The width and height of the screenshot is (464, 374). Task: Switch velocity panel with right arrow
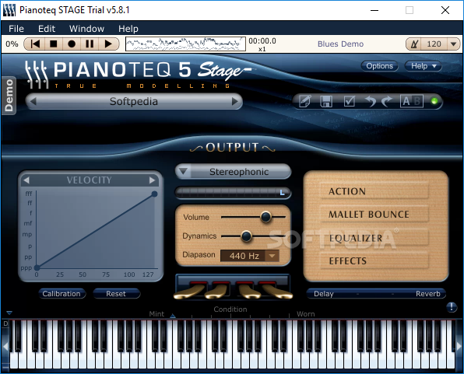[152, 180]
